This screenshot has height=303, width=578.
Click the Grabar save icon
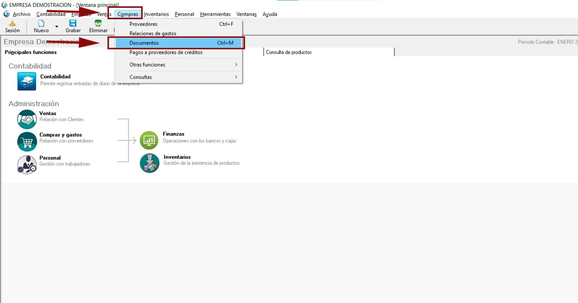73,23
